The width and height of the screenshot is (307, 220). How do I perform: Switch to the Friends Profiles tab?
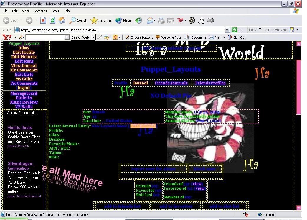[210, 83]
